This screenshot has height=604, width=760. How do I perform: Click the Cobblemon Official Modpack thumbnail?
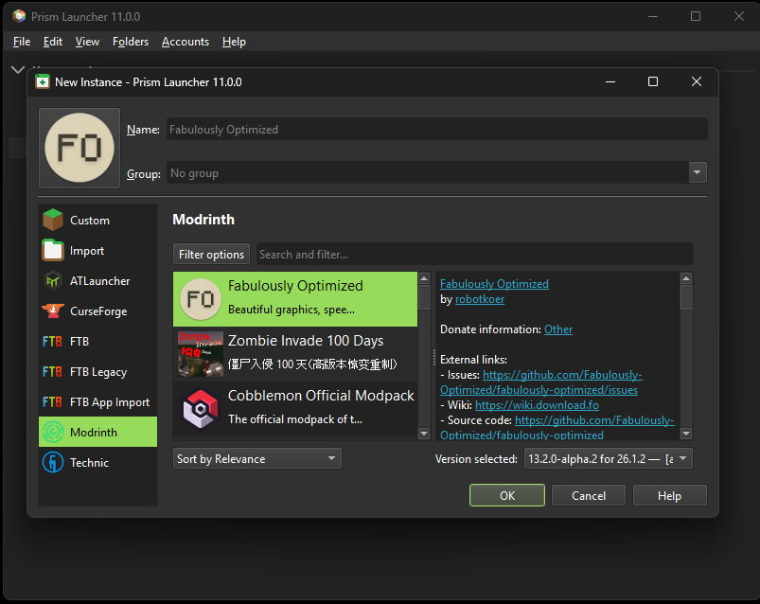tap(201, 409)
